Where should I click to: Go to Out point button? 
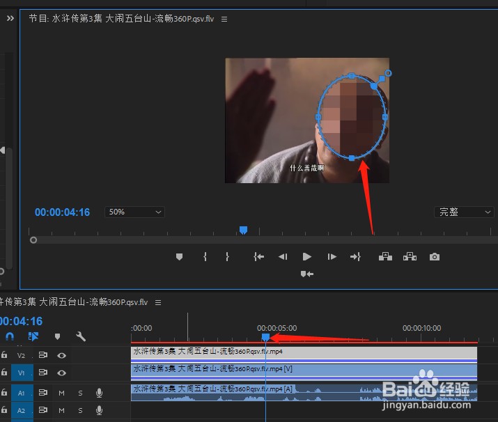click(355, 256)
